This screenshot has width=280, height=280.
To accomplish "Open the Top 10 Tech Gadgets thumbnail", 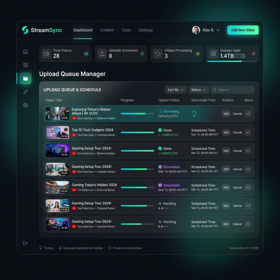I will point(57,132).
